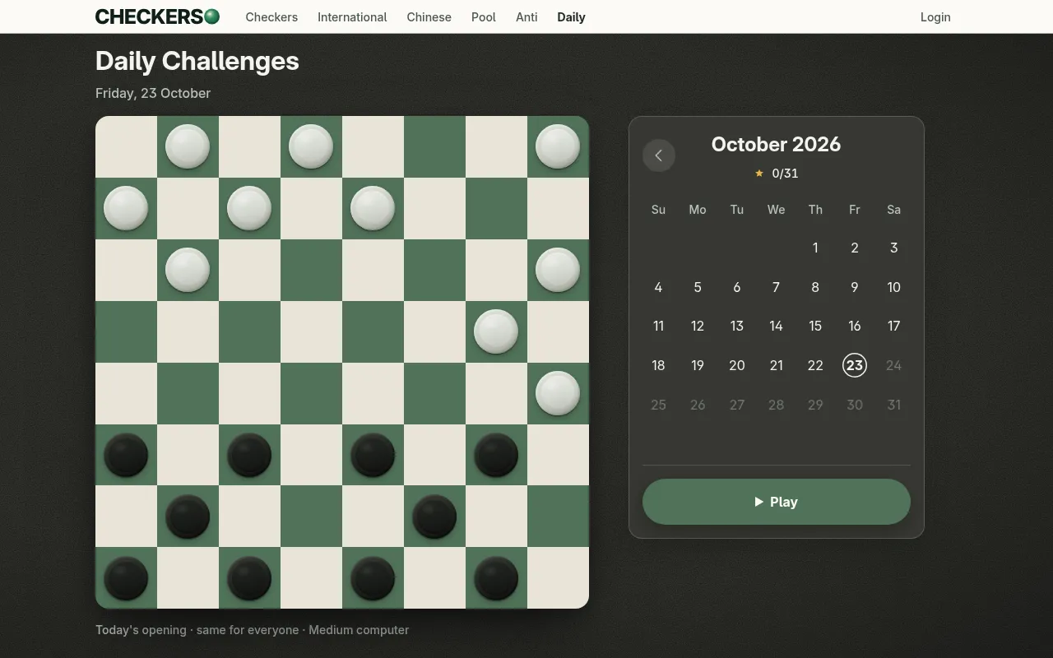The height and width of the screenshot is (658, 1053).
Task: Click the rightmost black piece in the bottom row
Action: point(496,578)
